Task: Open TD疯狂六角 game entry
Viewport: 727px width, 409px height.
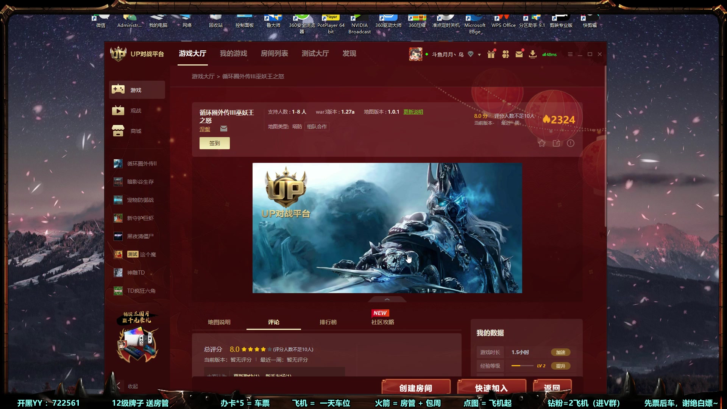Action: pos(137,290)
